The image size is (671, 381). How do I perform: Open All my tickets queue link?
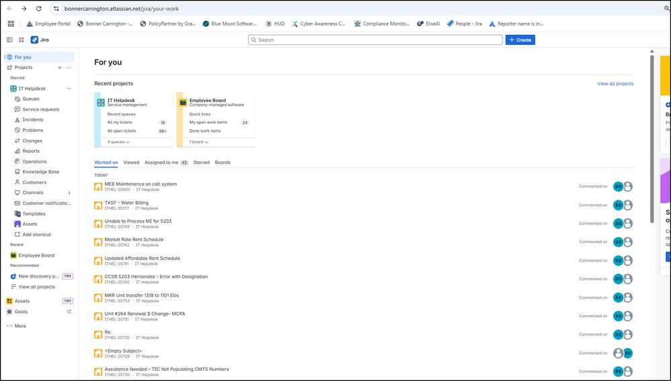click(120, 122)
